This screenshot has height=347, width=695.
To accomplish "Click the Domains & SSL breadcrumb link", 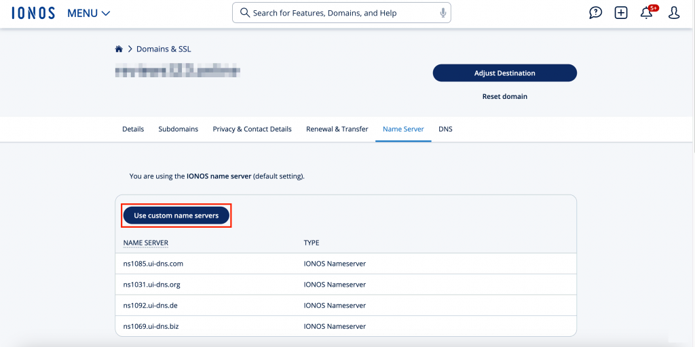I will click(x=164, y=49).
